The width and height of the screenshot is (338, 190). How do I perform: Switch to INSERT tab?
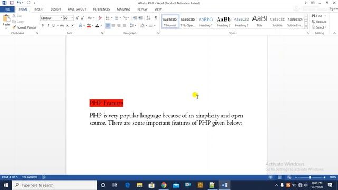39,9
